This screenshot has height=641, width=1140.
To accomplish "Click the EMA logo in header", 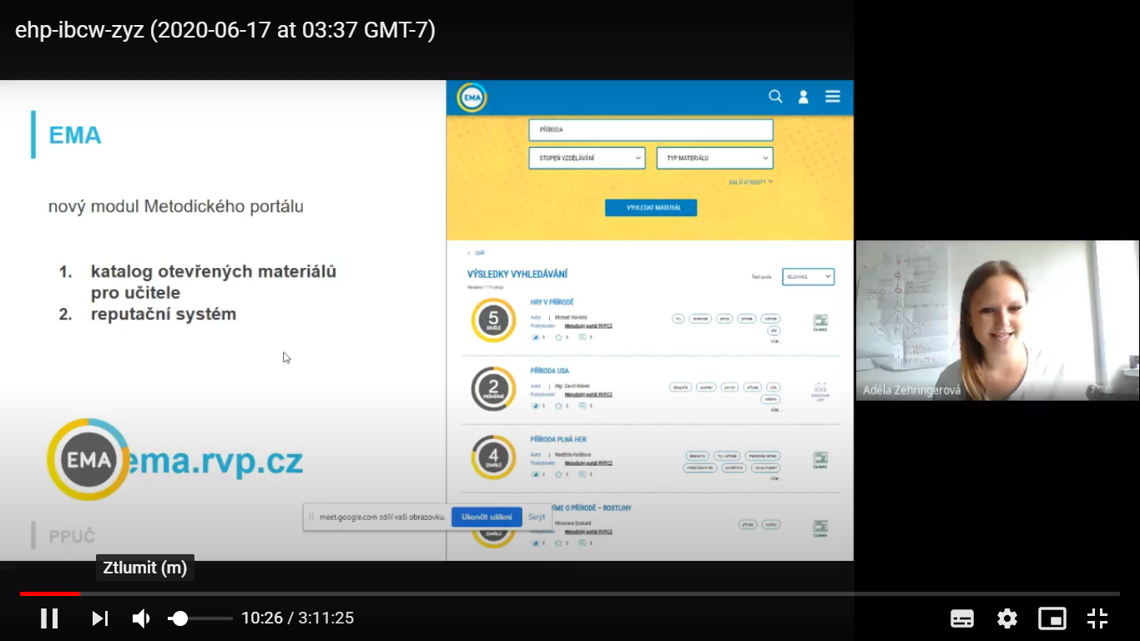I will point(472,98).
